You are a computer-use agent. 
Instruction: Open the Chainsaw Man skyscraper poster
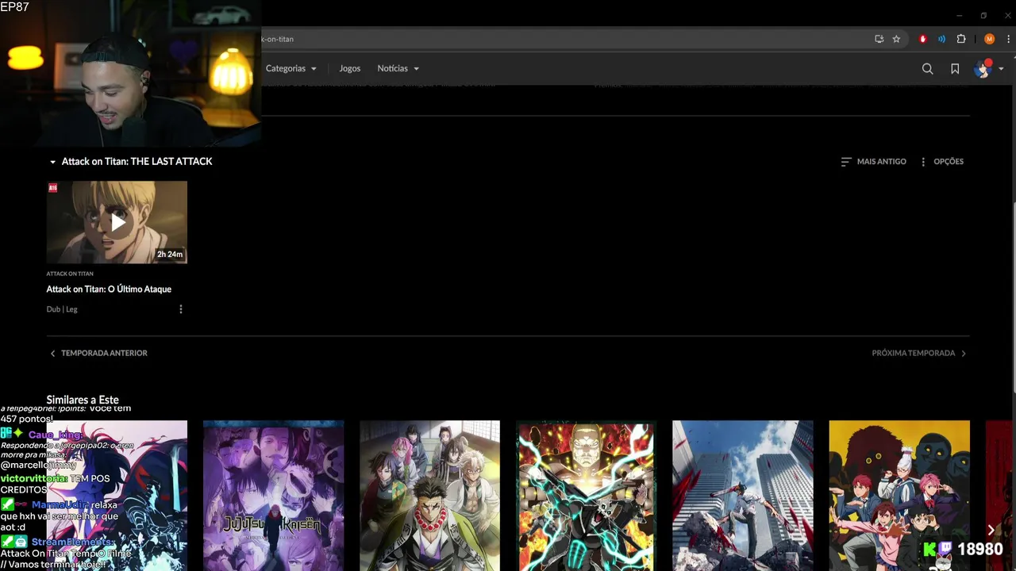(x=742, y=496)
